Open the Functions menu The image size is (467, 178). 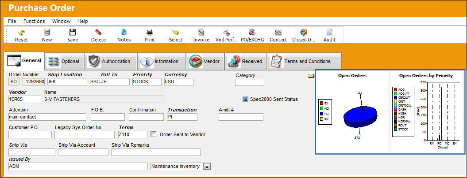pos(34,21)
